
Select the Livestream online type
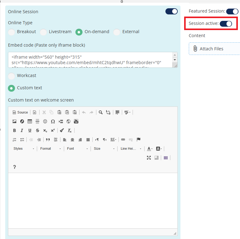pyautogui.click(x=44, y=32)
